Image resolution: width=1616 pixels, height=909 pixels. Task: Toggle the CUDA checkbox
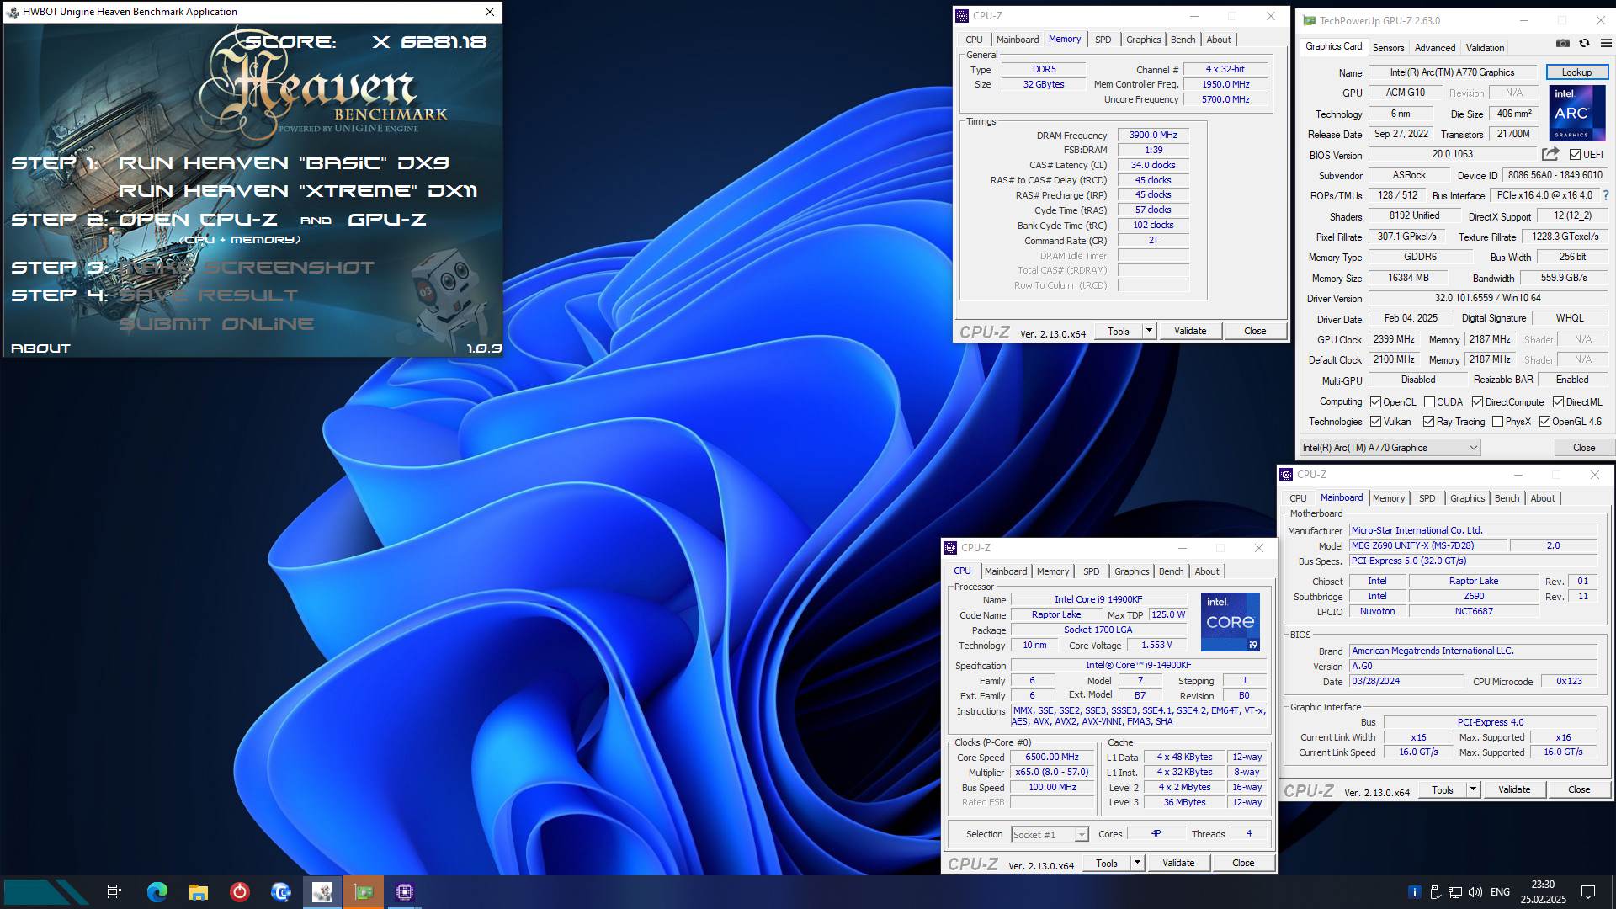click(1429, 402)
